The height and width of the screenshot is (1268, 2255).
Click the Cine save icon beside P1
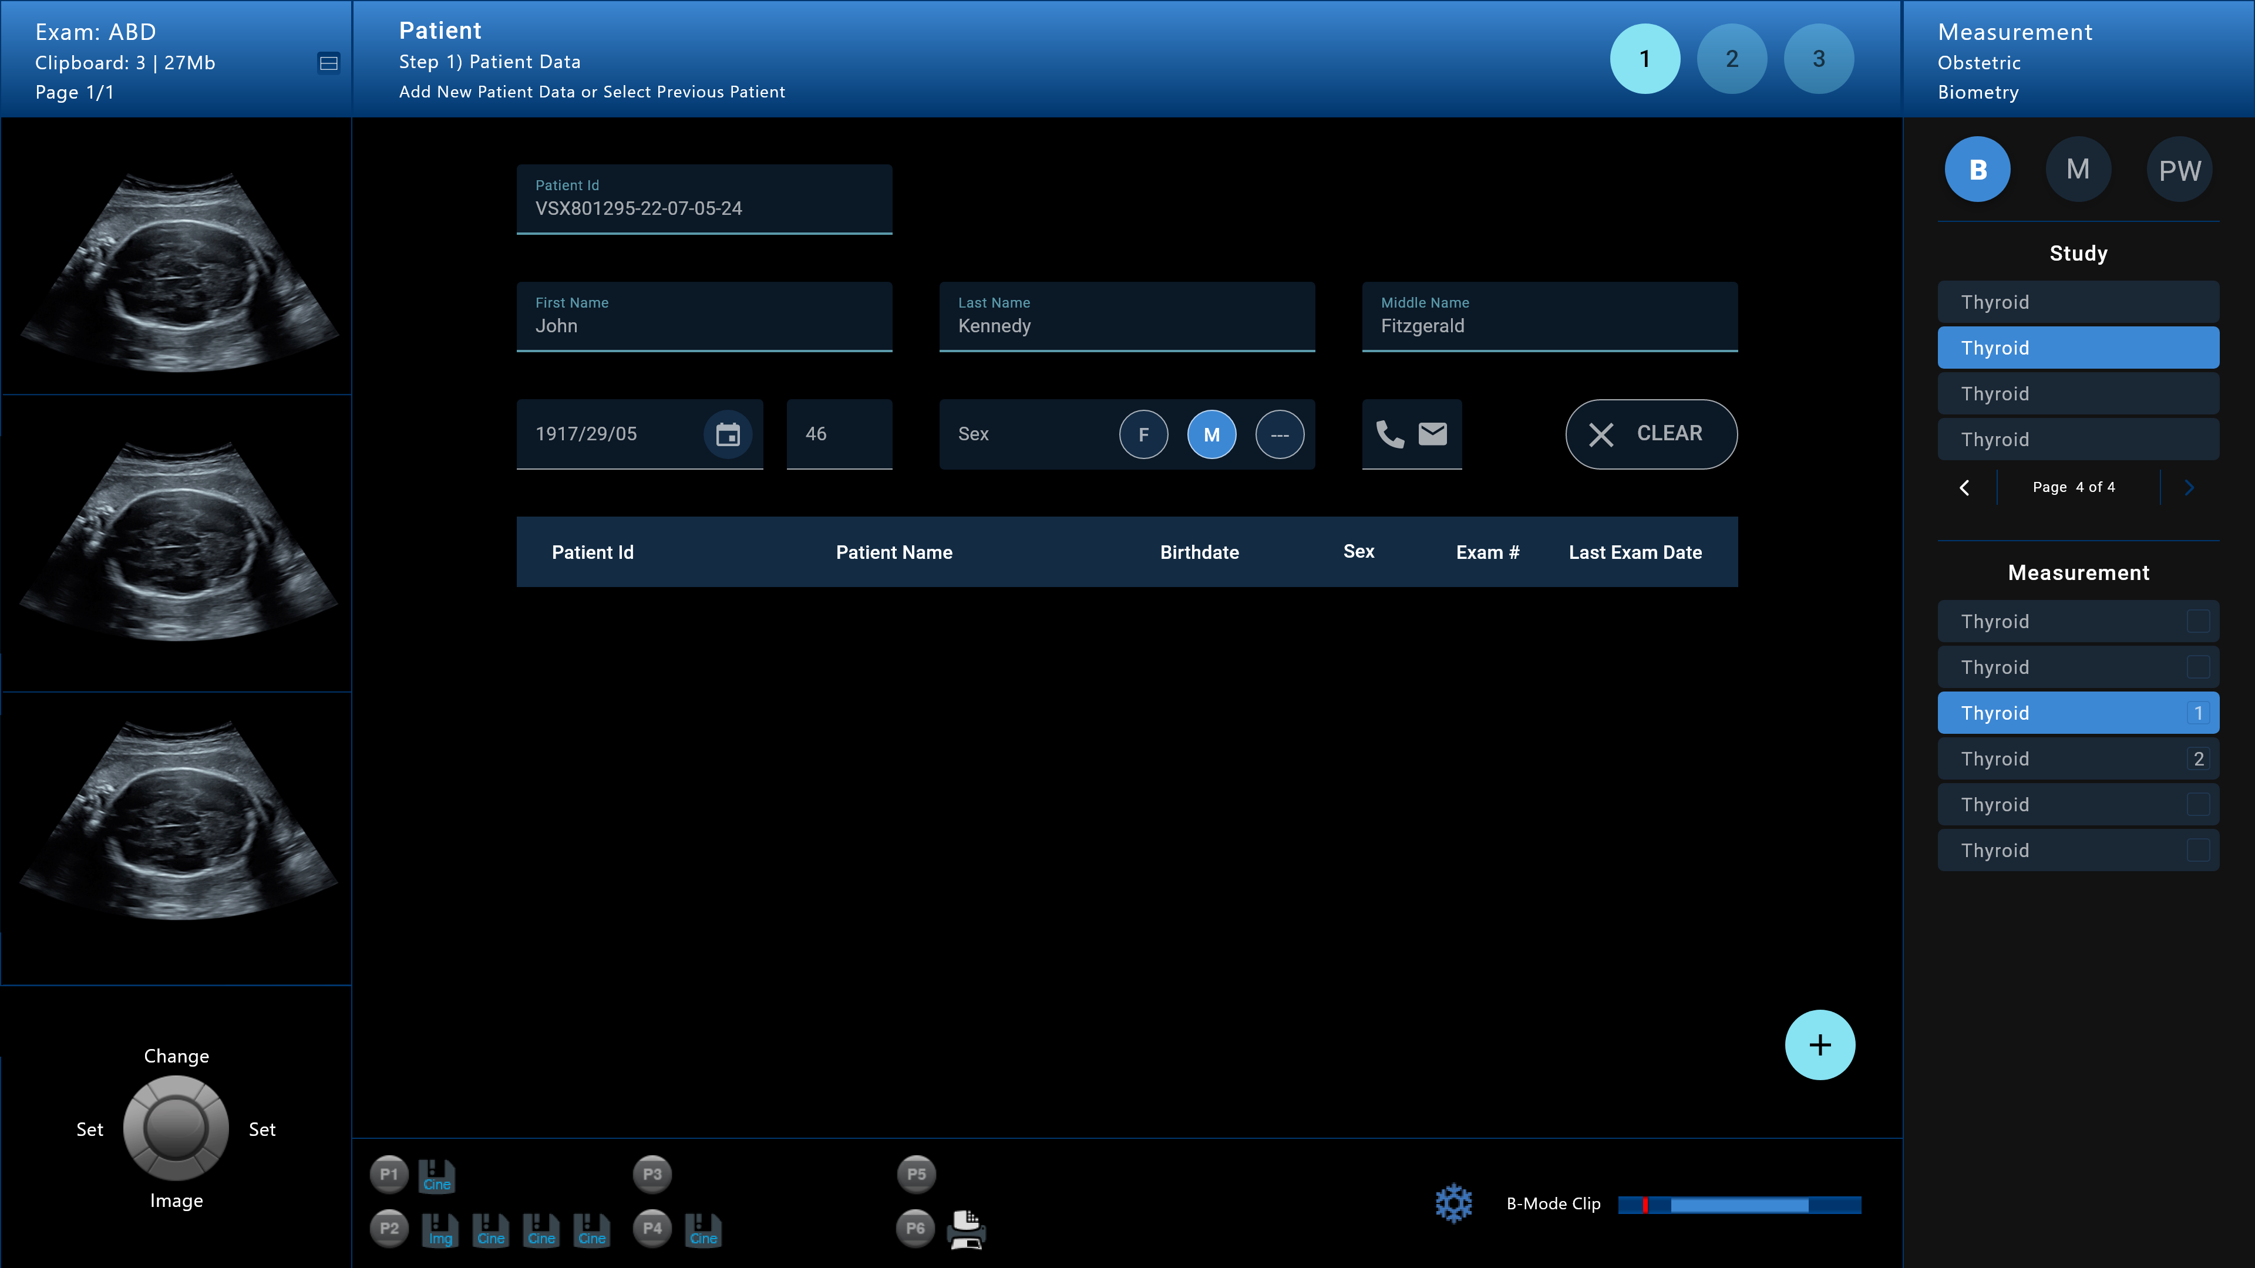click(x=437, y=1176)
